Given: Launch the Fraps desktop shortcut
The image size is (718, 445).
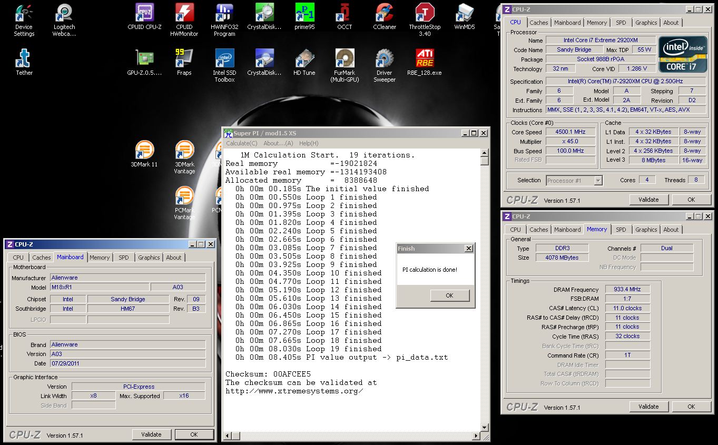Looking at the screenshot, I should pyautogui.click(x=184, y=63).
